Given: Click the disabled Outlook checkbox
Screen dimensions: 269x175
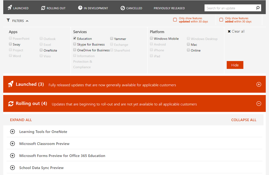Looking at the screenshot, I should tap(41, 38).
